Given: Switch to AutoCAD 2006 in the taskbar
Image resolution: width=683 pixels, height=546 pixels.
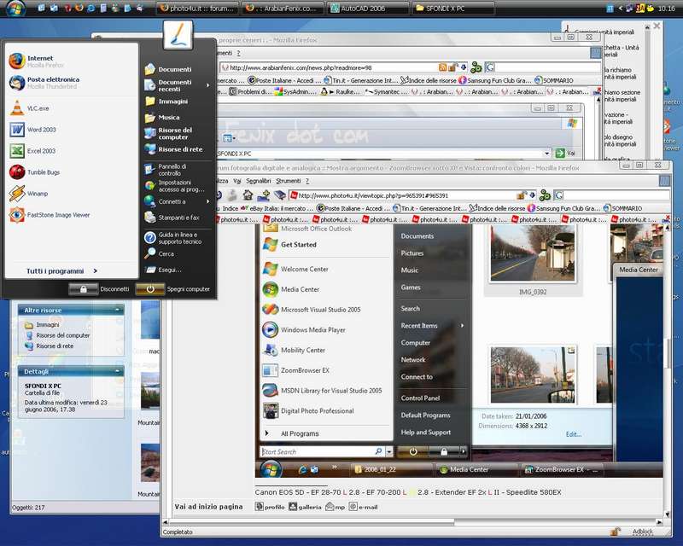Looking at the screenshot, I should pyautogui.click(x=368, y=9).
